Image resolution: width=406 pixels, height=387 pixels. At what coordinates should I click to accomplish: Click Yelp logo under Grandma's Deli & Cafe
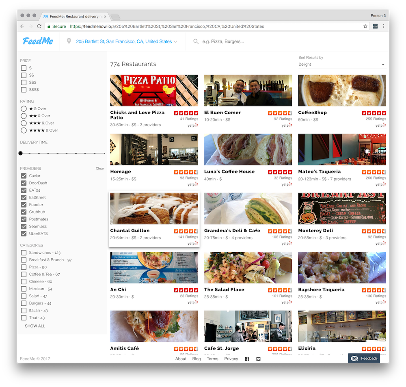[x=287, y=243]
